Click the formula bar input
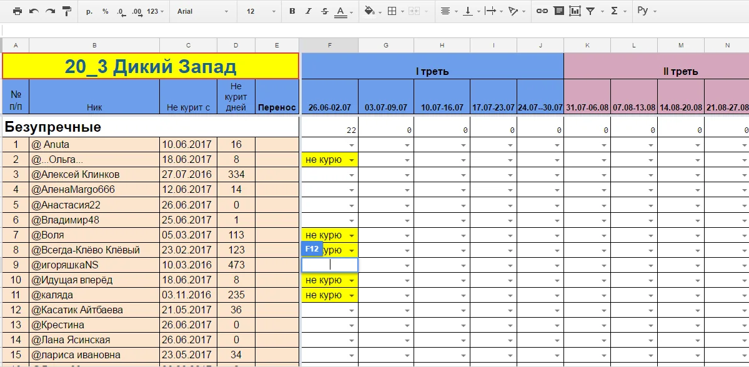The width and height of the screenshot is (749, 367). click(375, 30)
